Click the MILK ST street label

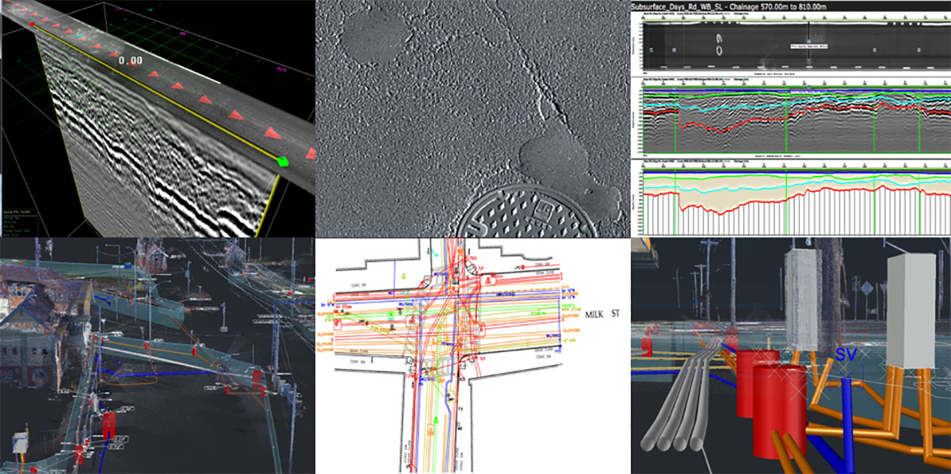pyautogui.click(x=604, y=315)
